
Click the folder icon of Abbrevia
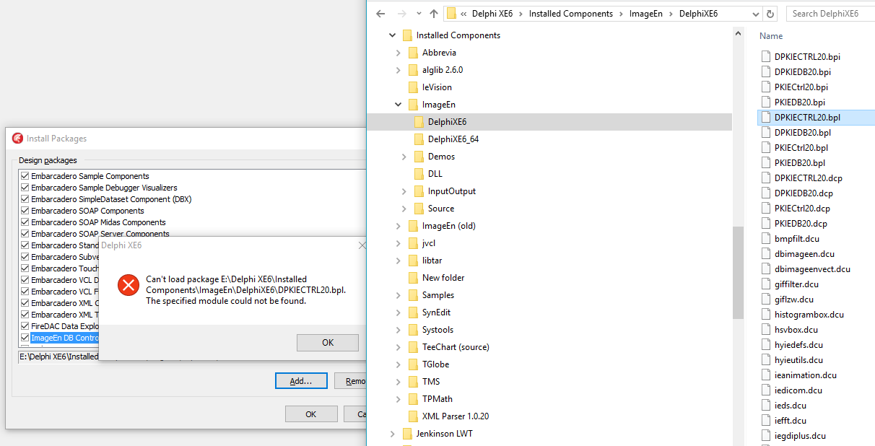(413, 53)
